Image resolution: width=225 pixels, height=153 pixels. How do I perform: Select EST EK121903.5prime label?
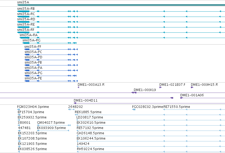pos(33,144)
